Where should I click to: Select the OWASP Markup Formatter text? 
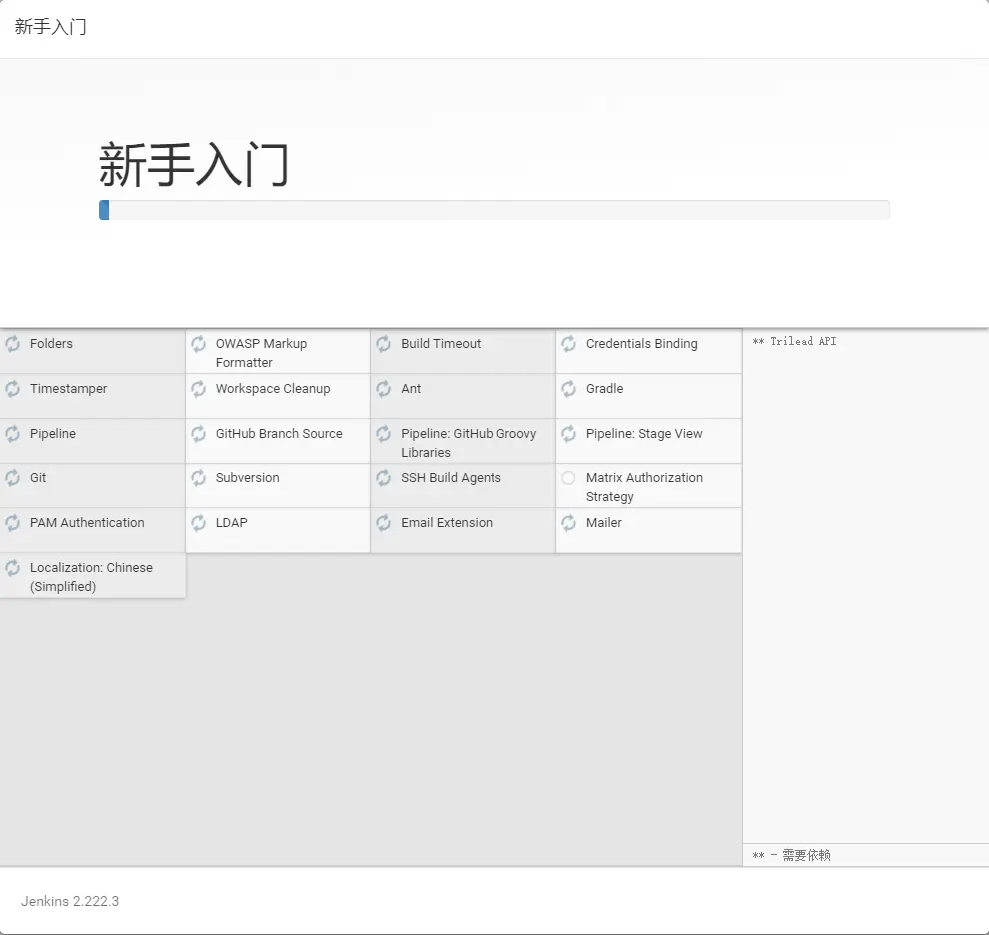[x=261, y=353]
